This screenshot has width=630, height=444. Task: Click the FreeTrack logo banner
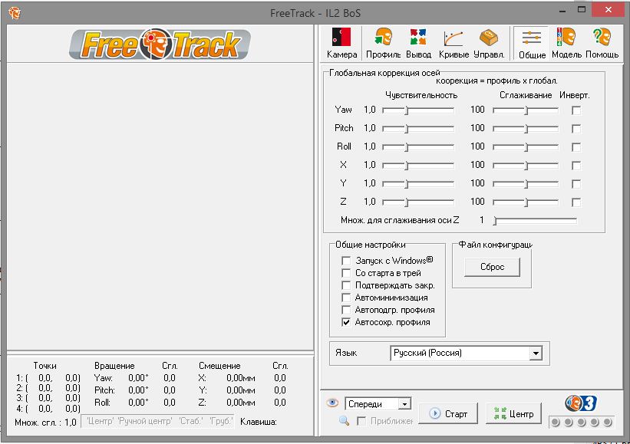[160, 44]
